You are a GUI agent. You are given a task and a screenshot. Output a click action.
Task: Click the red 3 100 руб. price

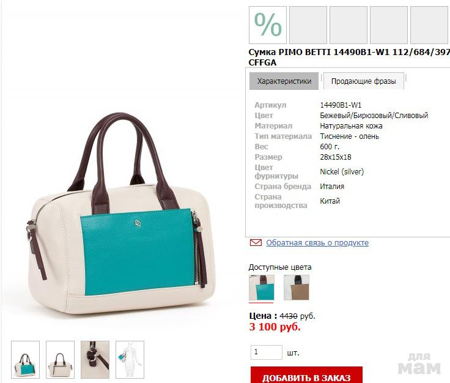click(275, 327)
